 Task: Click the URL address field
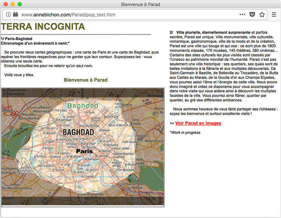[126, 15]
